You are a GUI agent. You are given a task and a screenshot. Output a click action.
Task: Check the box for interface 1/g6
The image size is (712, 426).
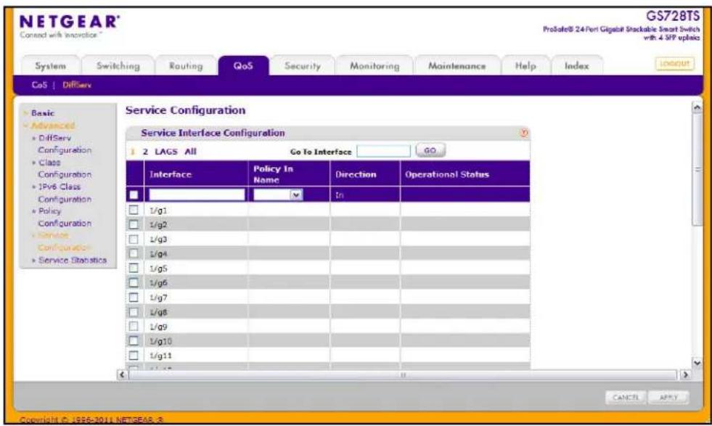(134, 282)
